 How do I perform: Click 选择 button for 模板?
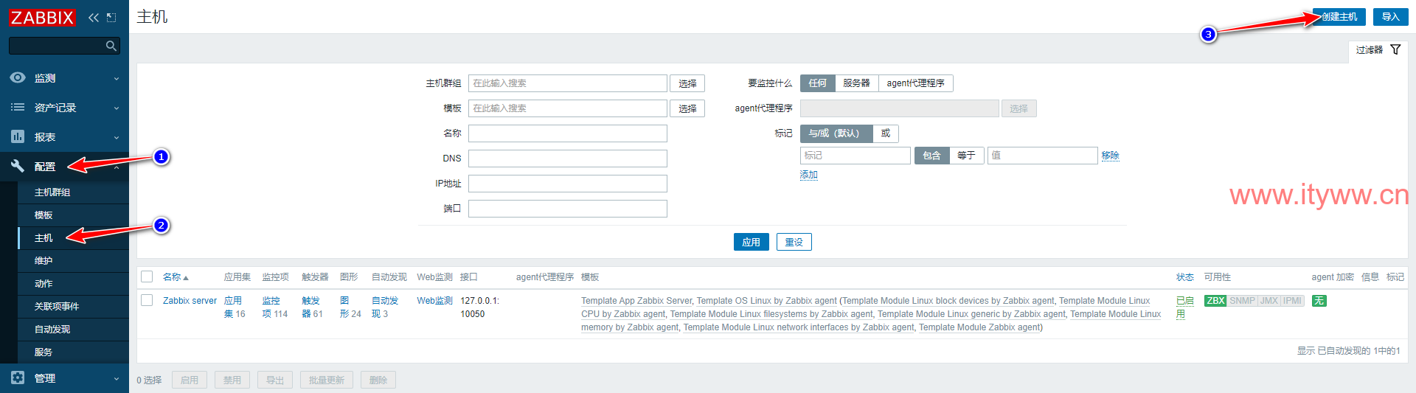(687, 108)
